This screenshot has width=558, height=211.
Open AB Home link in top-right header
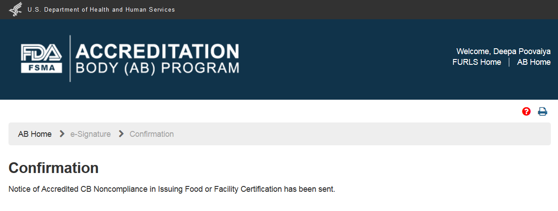(533, 62)
